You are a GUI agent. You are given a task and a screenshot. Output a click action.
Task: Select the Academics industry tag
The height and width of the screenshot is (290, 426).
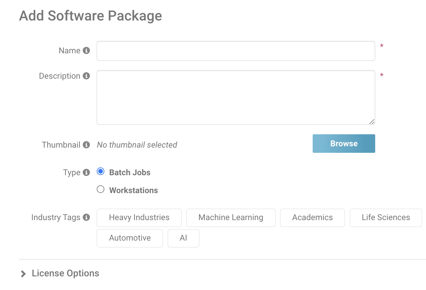(x=312, y=217)
